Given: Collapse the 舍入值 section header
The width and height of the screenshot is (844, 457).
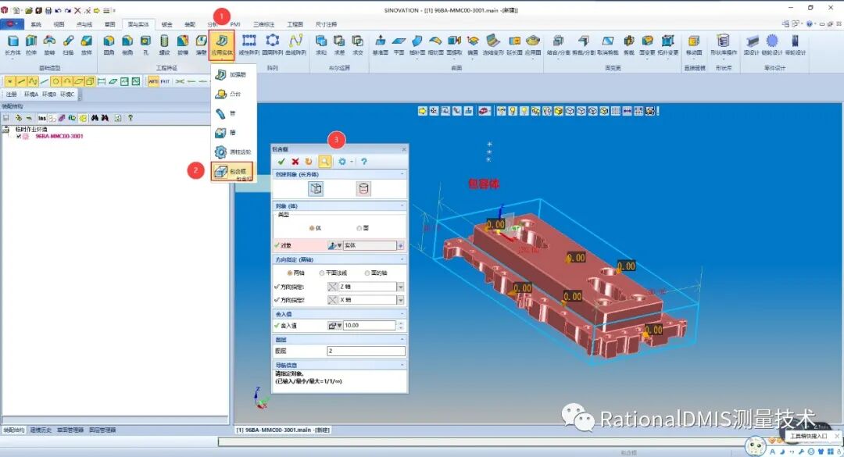Looking at the screenshot, I should 340,314.
